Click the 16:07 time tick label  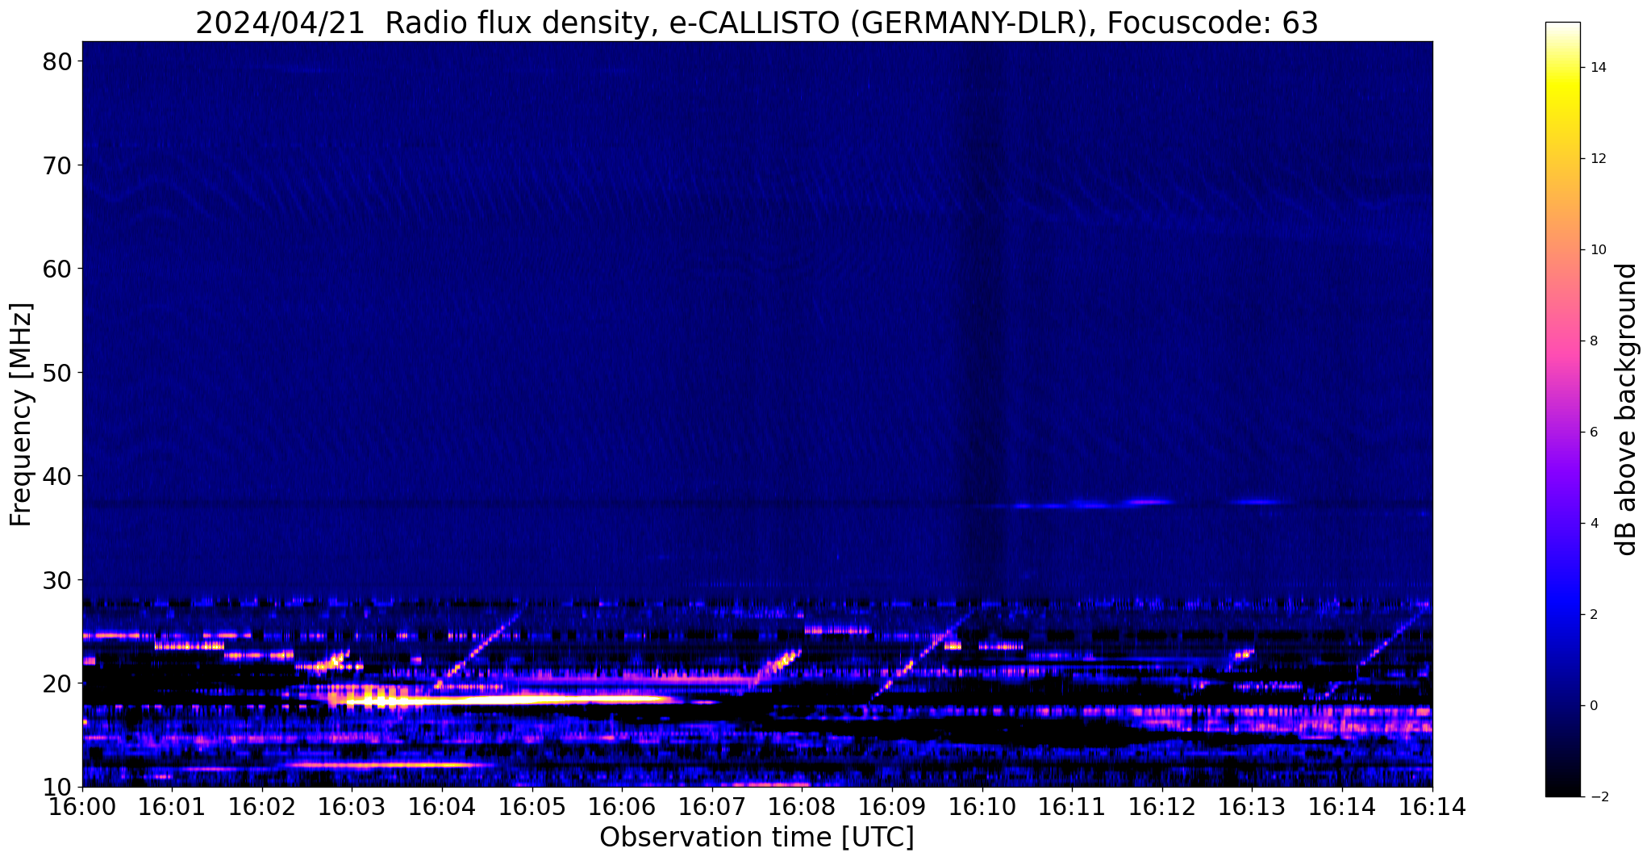click(712, 807)
